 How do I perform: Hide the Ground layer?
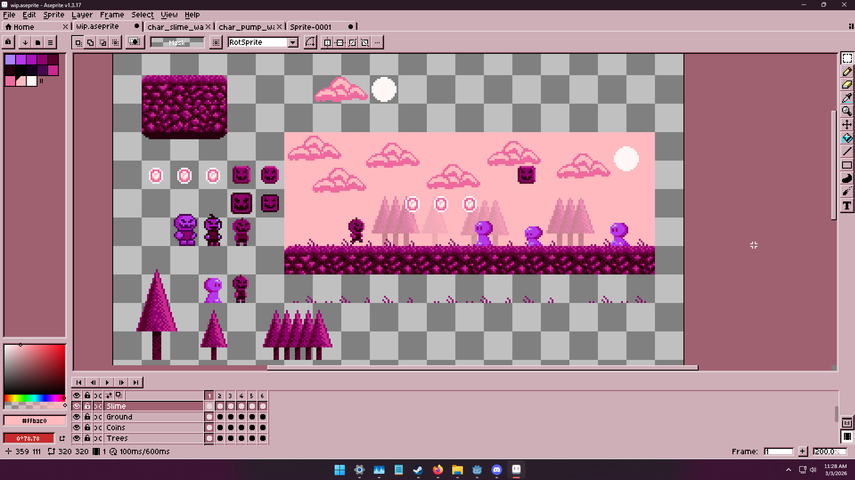(77, 417)
